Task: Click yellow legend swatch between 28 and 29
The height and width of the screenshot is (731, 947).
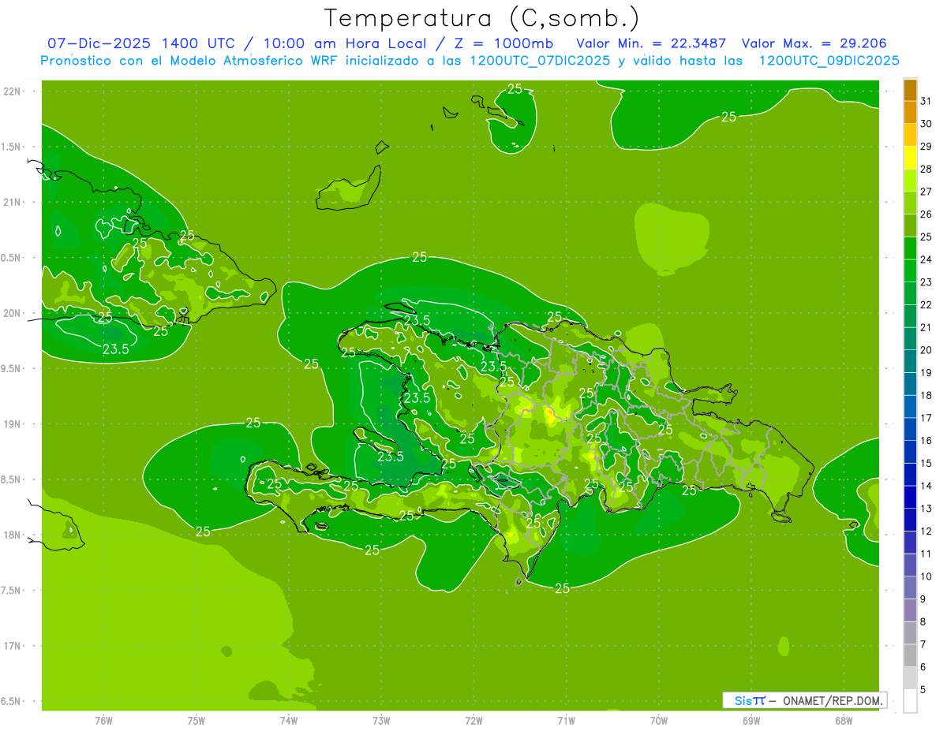Action: 910,158
